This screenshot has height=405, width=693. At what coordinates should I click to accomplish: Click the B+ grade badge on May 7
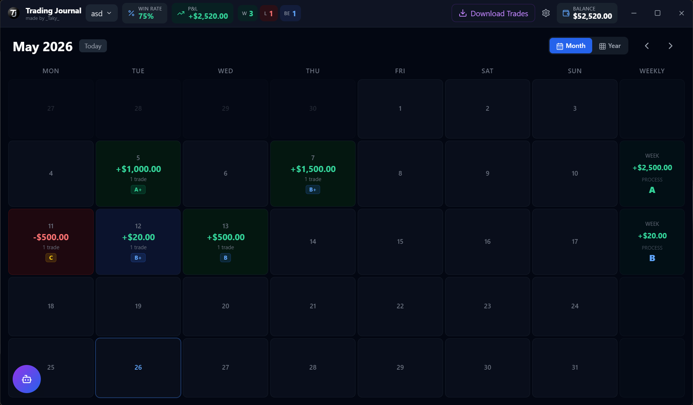pyautogui.click(x=313, y=189)
